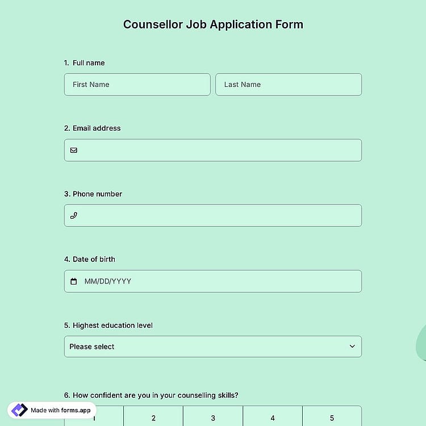
Task: Select confidence rating 3
Action: click(x=213, y=417)
